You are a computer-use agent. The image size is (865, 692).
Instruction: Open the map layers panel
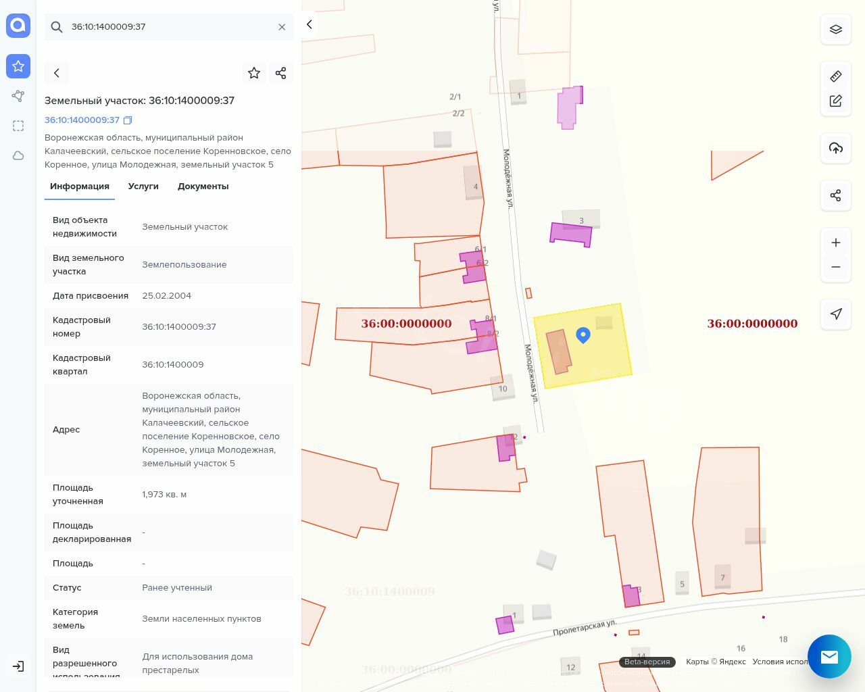click(836, 30)
